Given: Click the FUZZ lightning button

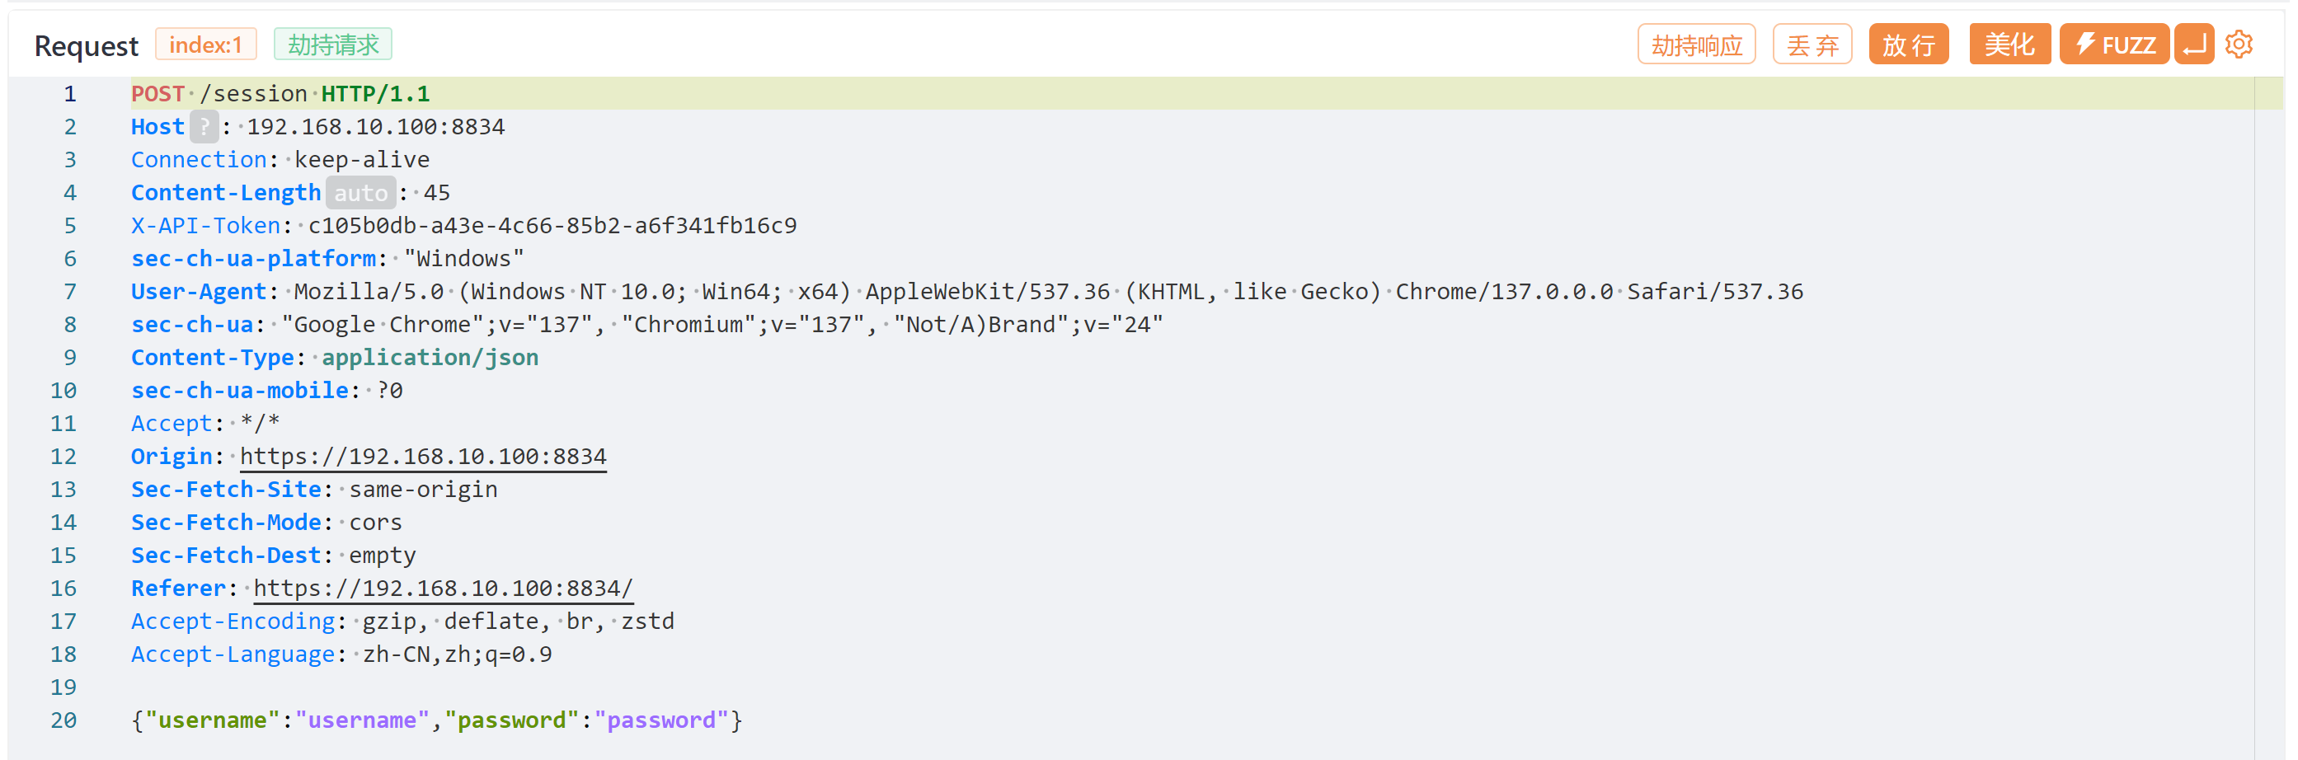Looking at the screenshot, I should (2113, 44).
